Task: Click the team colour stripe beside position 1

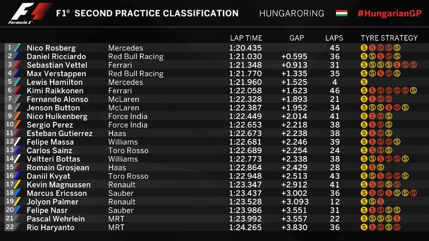Action: pos(18,48)
